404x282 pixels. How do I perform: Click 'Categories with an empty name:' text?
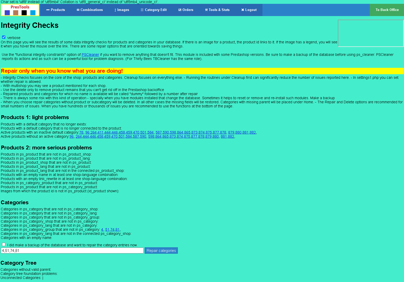pyautogui.click(x=26, y=238)
